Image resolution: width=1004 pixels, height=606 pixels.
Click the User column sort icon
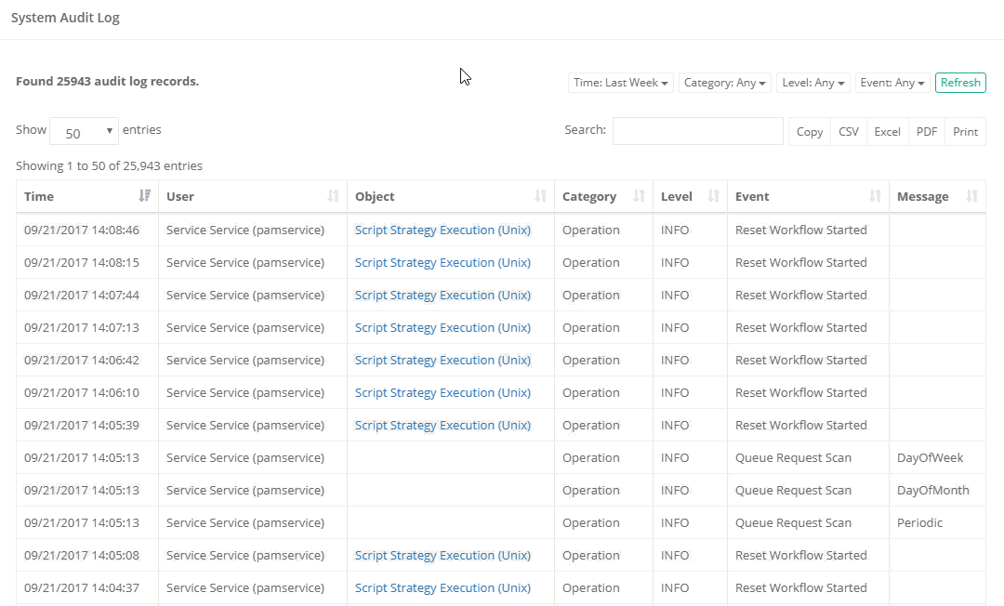tap(334, 196)
